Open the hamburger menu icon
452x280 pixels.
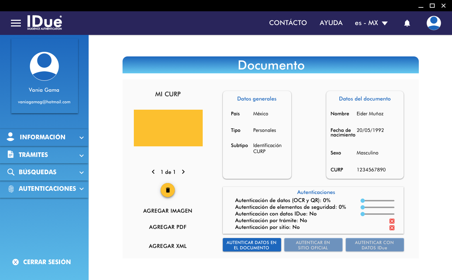pyautogui.click(x=16, y=23)
